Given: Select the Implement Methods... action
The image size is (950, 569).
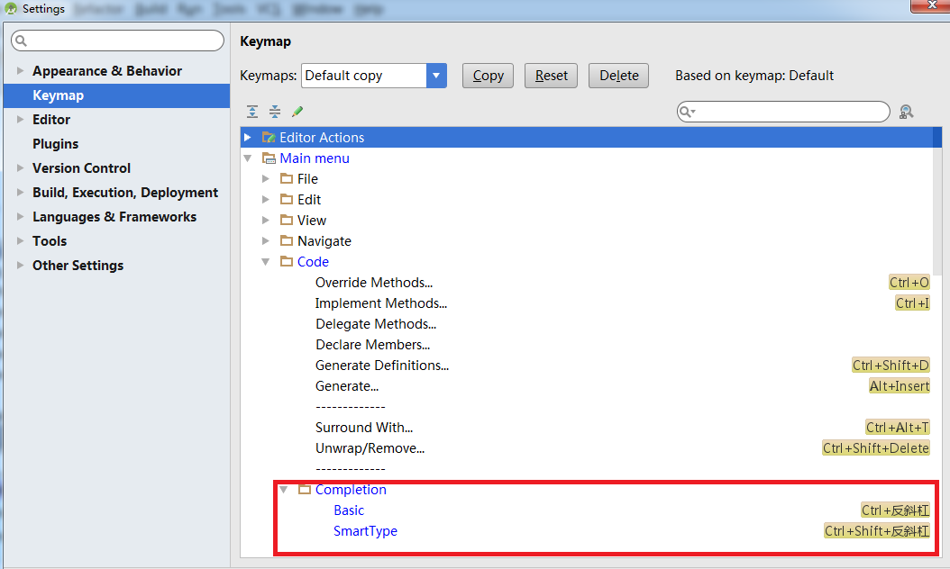Looking at the screenshot, I should point(381,303).
